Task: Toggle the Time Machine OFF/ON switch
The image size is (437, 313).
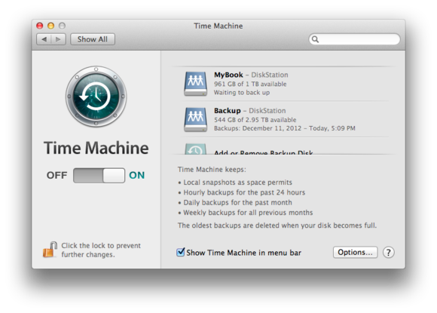Action: (99, 176)
